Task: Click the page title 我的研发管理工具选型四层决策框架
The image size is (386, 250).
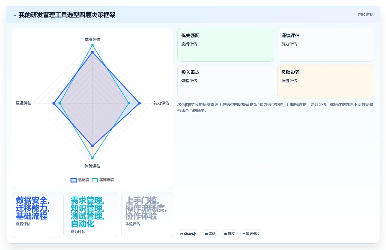Action: pyautogui.click(x=67, y=15)
